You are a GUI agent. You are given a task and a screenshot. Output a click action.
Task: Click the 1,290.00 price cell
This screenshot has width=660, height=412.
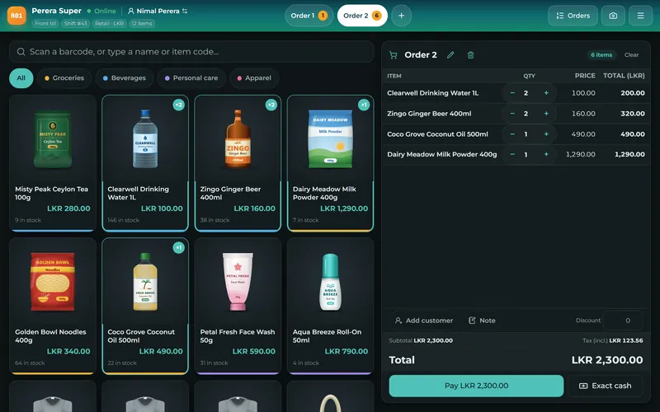click(580, 154)
